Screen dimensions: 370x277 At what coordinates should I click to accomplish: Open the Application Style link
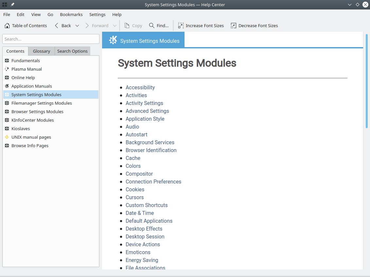(x=145, y=119)
